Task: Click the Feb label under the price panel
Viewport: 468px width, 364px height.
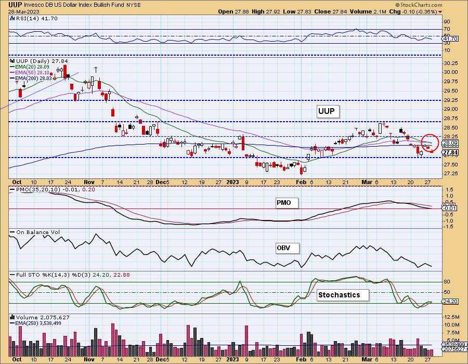Action: pyautogui.click(x=301, y=183)
